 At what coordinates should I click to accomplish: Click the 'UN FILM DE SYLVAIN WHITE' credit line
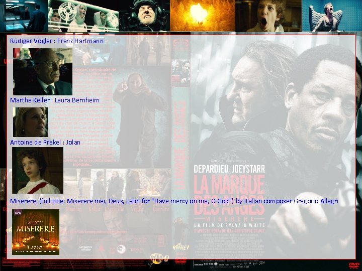click(229, 225)
